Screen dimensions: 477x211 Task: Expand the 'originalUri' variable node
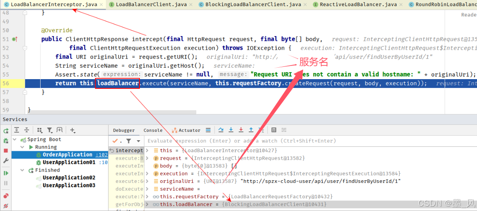coord(147,181)
